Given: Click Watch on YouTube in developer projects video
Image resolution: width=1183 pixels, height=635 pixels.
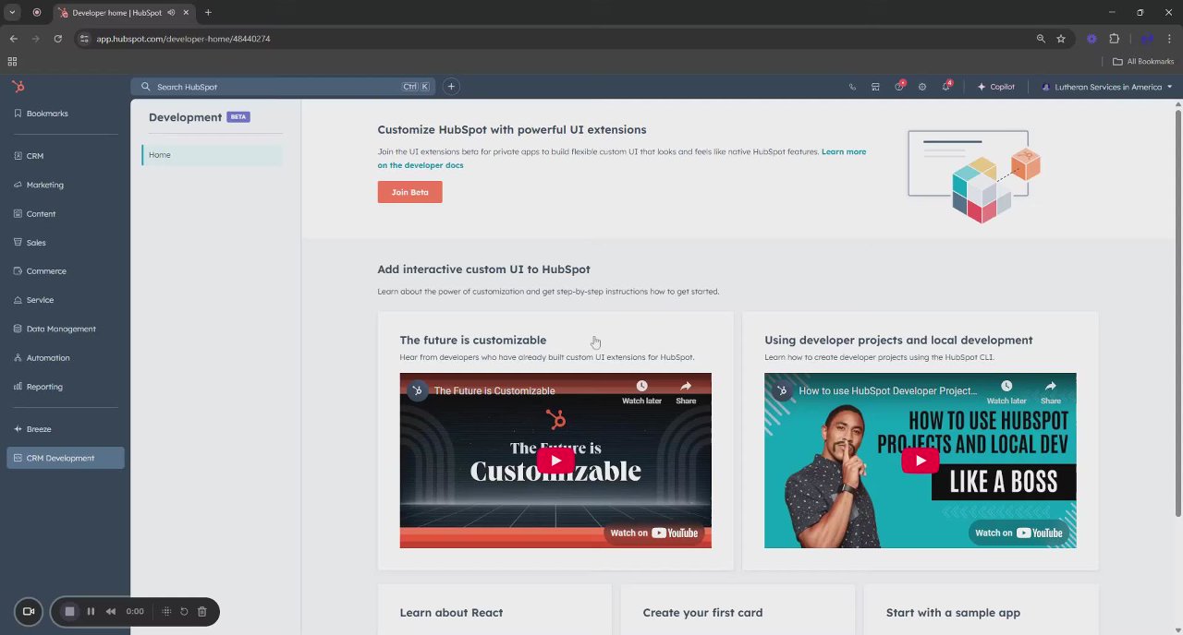Looking at the screenshot, I should (x=1018, y=533).
